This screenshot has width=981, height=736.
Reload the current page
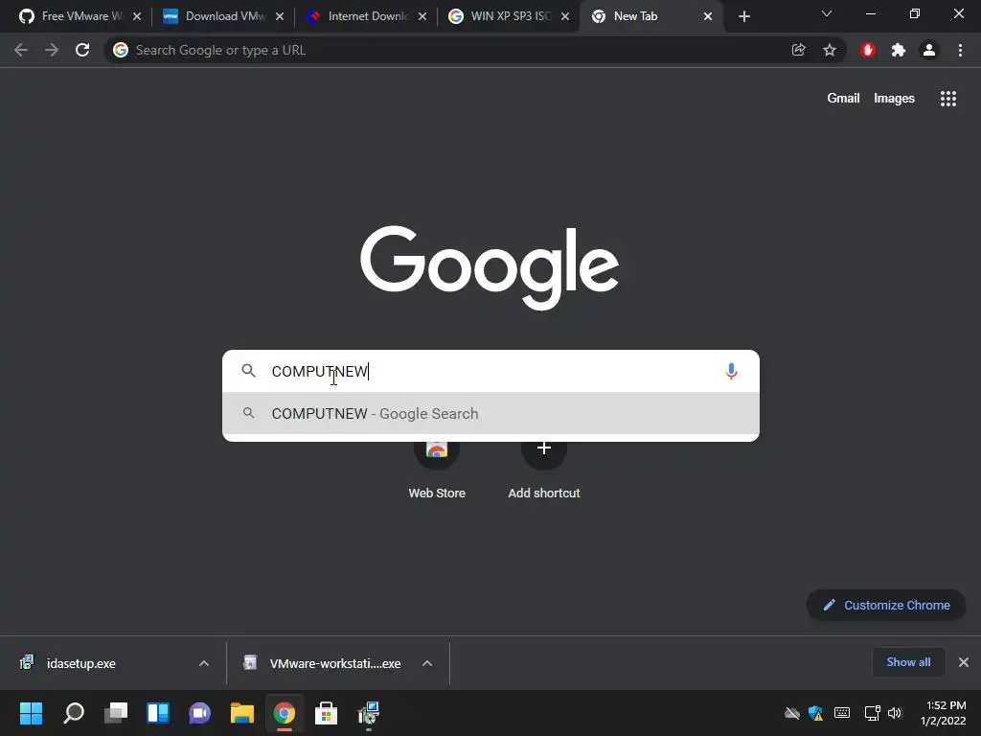(82, 50)
